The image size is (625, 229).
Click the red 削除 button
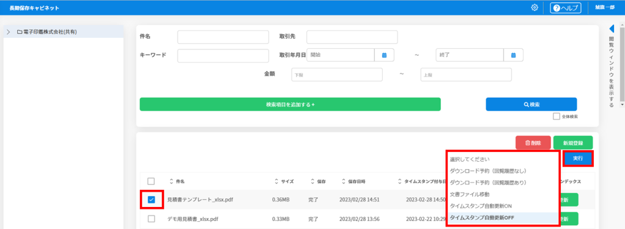click(x=533, y=142)
